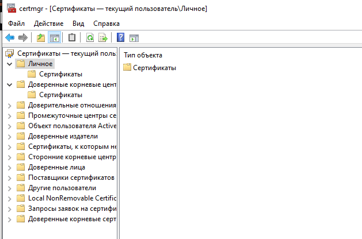Click the folder icon next to Личное
The height and width of the screenshot is (239, 362).
click(x=21, y=64)
